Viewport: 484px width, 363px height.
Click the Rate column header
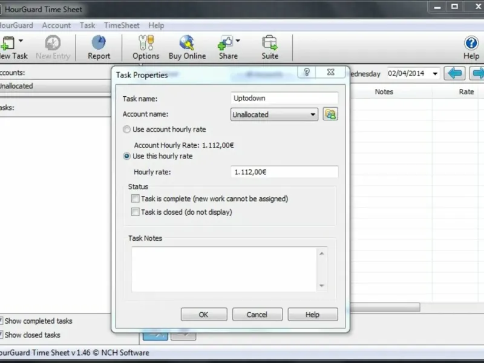(466, 92)
